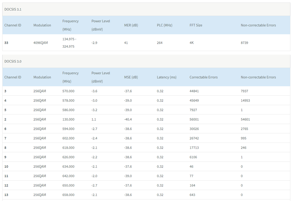Click the DOCSIS 3.0 section heading
This screenshot has height=201, width=295.
(x=13, y=62)
